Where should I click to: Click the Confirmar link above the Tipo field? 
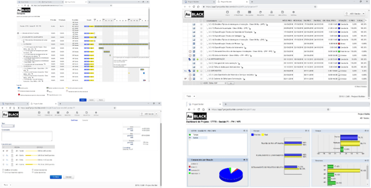tap(74, 120)
